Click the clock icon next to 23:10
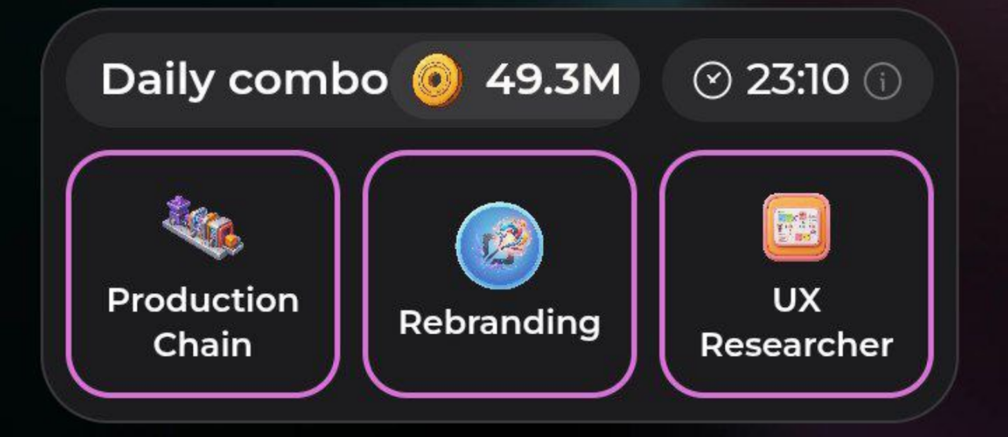 point(712,81)
